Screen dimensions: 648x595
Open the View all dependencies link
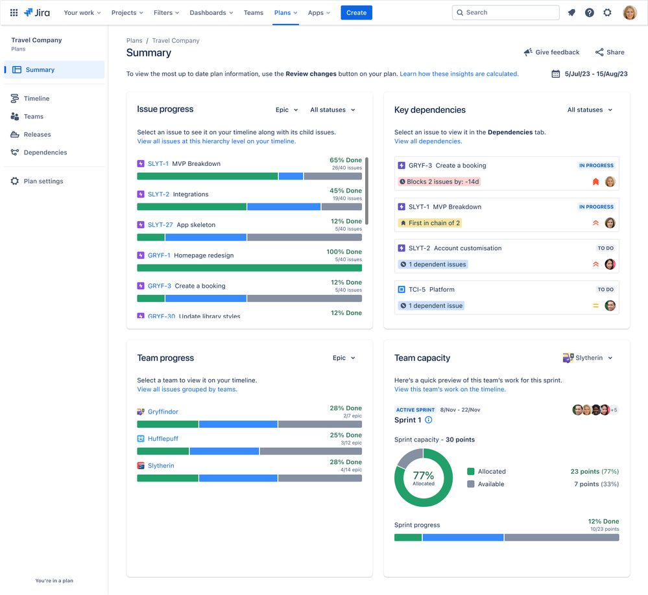[428, 141]
